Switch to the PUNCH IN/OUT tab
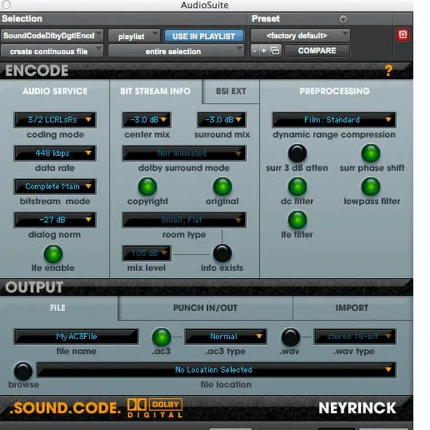The image size is (430, 430). (205, 308)
